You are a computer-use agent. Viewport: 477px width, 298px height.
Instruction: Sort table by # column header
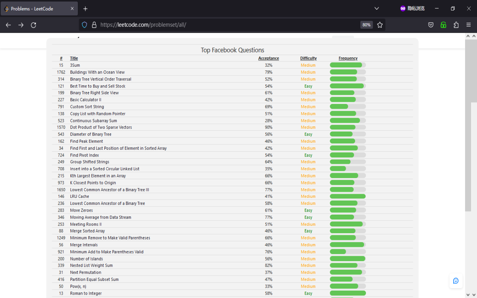(x=61, y=58)
